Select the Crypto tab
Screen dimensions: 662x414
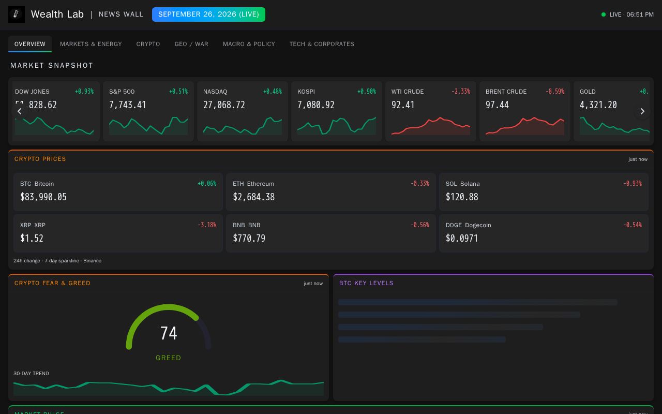pos(148,44)
